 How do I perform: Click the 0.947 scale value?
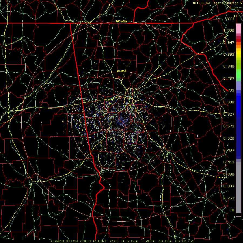click(229, 42)
